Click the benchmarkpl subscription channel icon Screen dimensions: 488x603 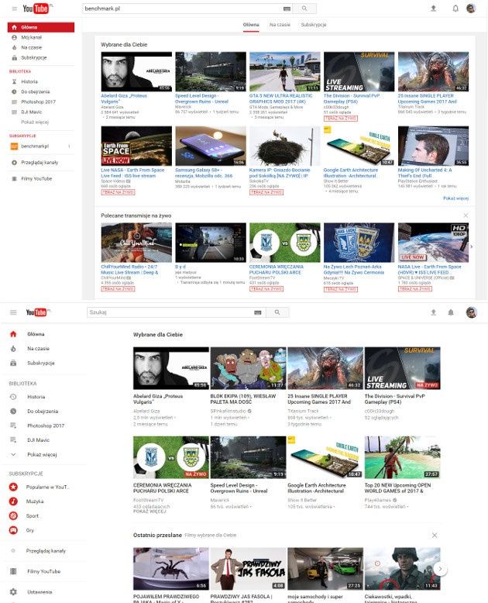(x=14, y=146)
